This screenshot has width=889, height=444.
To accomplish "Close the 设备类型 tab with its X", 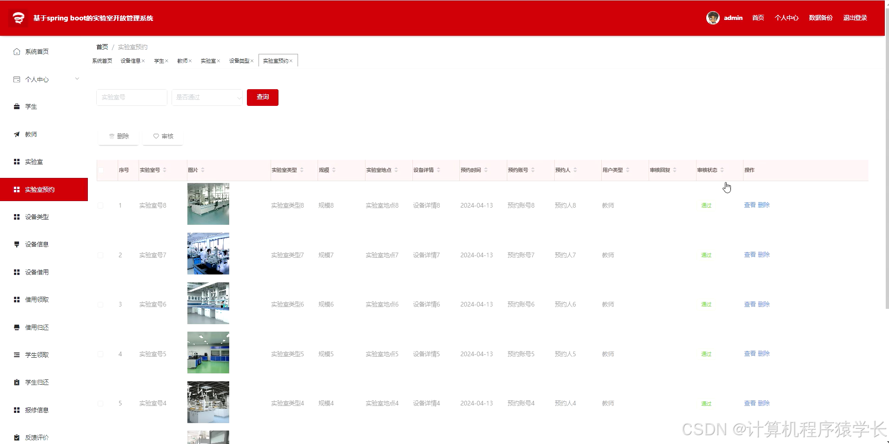I will (x=252, y=61).
